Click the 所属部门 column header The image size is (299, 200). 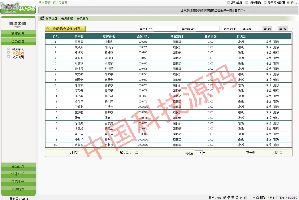177,36
